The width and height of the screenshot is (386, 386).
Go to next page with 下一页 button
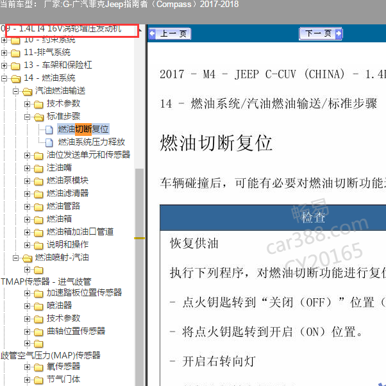pos(320,34)
